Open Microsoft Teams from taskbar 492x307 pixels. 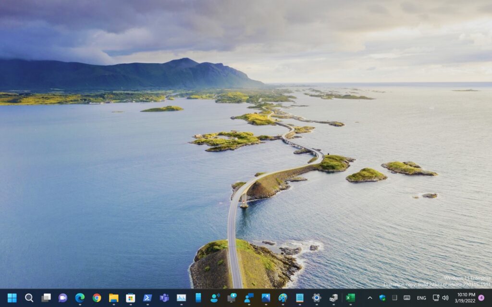[x=164, y=298]
